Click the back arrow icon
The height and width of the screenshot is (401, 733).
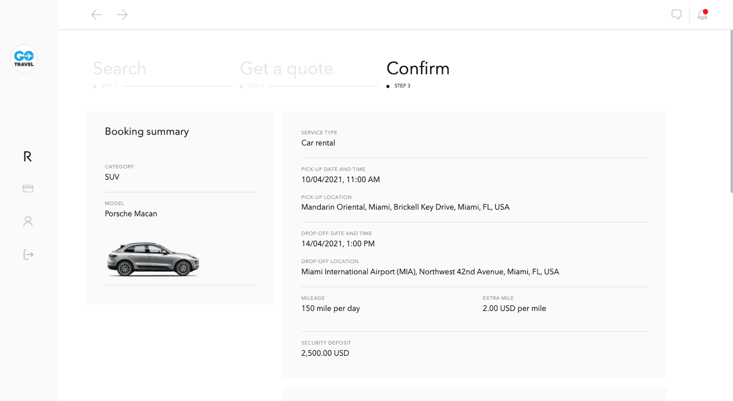click(97, 15)
